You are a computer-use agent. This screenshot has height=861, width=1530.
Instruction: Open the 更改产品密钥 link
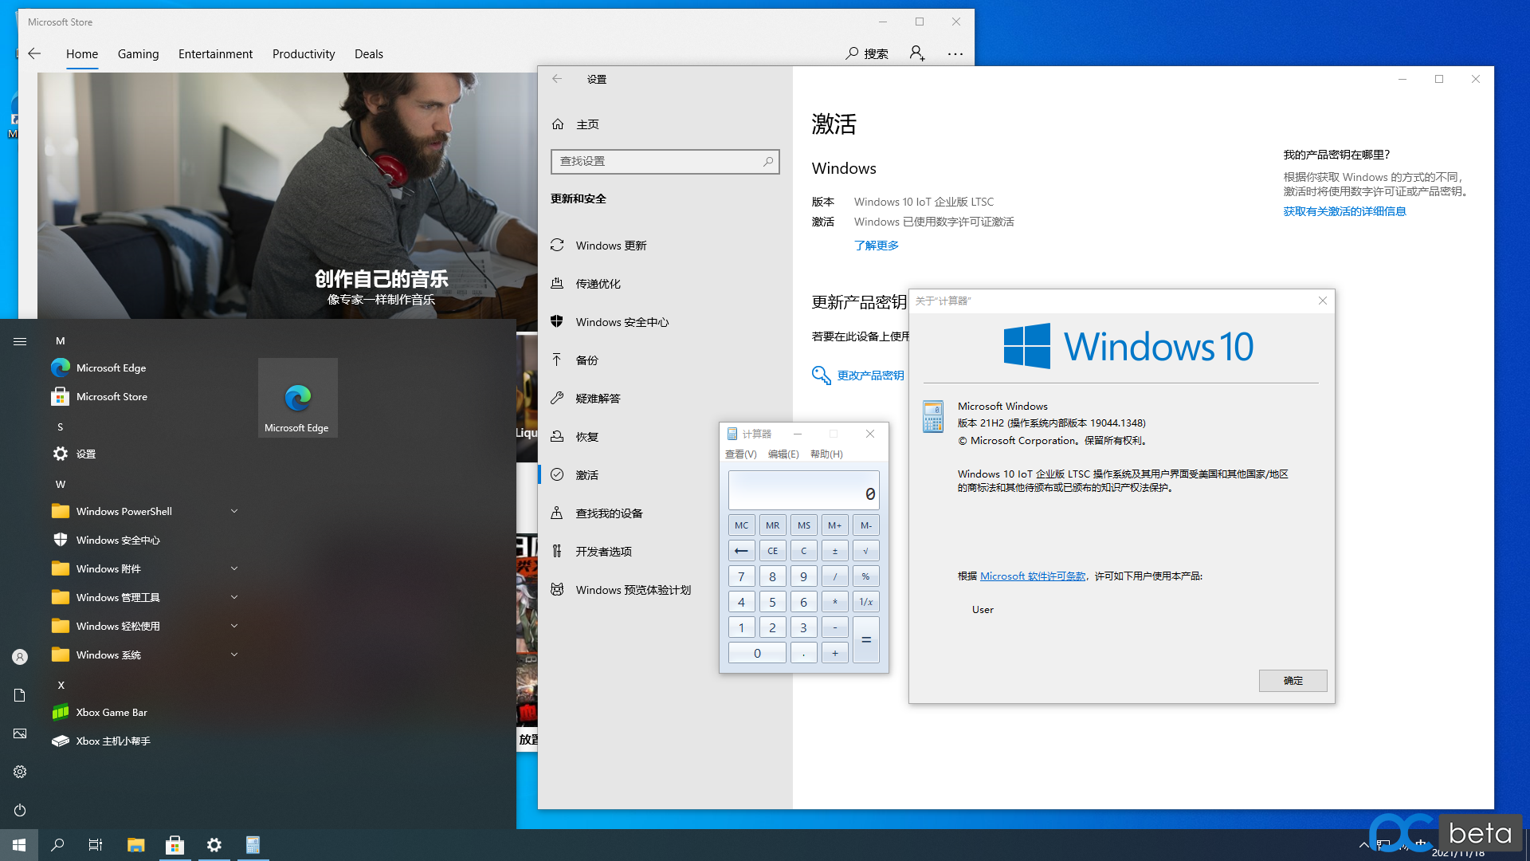[870, 375]
